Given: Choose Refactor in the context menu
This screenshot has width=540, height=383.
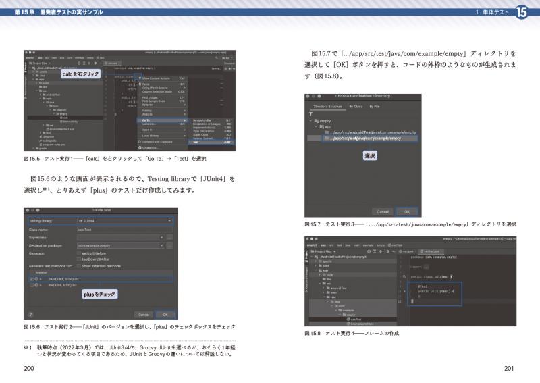Looking at the screenshot, I should pos(162,105).
